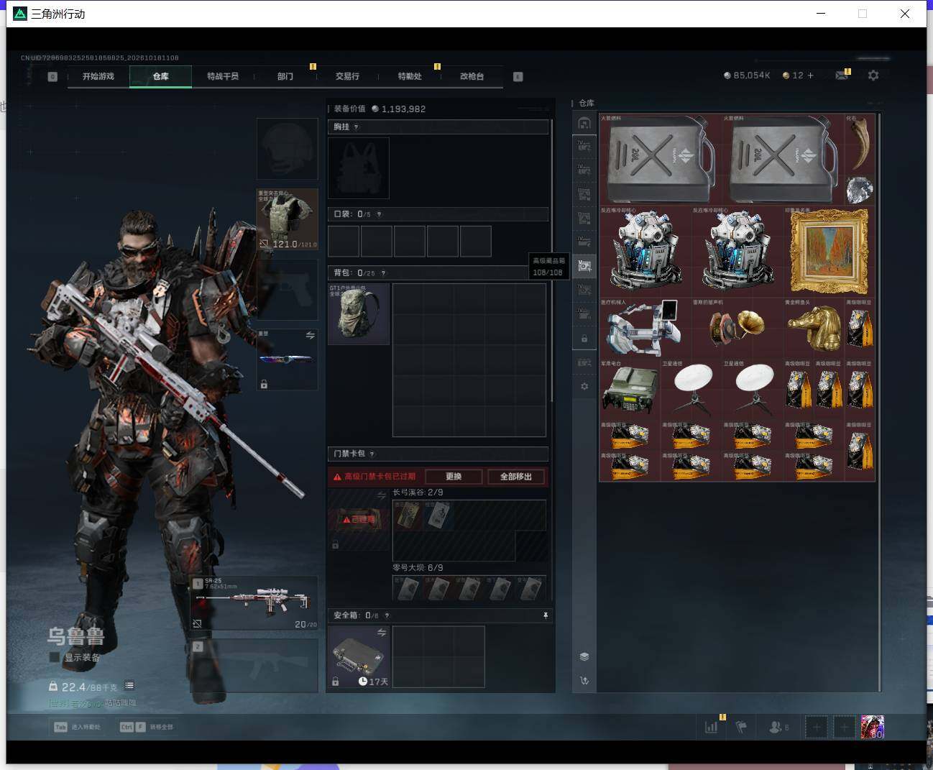Viewport: 933px width, 770px height.
Task: Select the 军用电台 item in the stash
Action: coord(630,390)
